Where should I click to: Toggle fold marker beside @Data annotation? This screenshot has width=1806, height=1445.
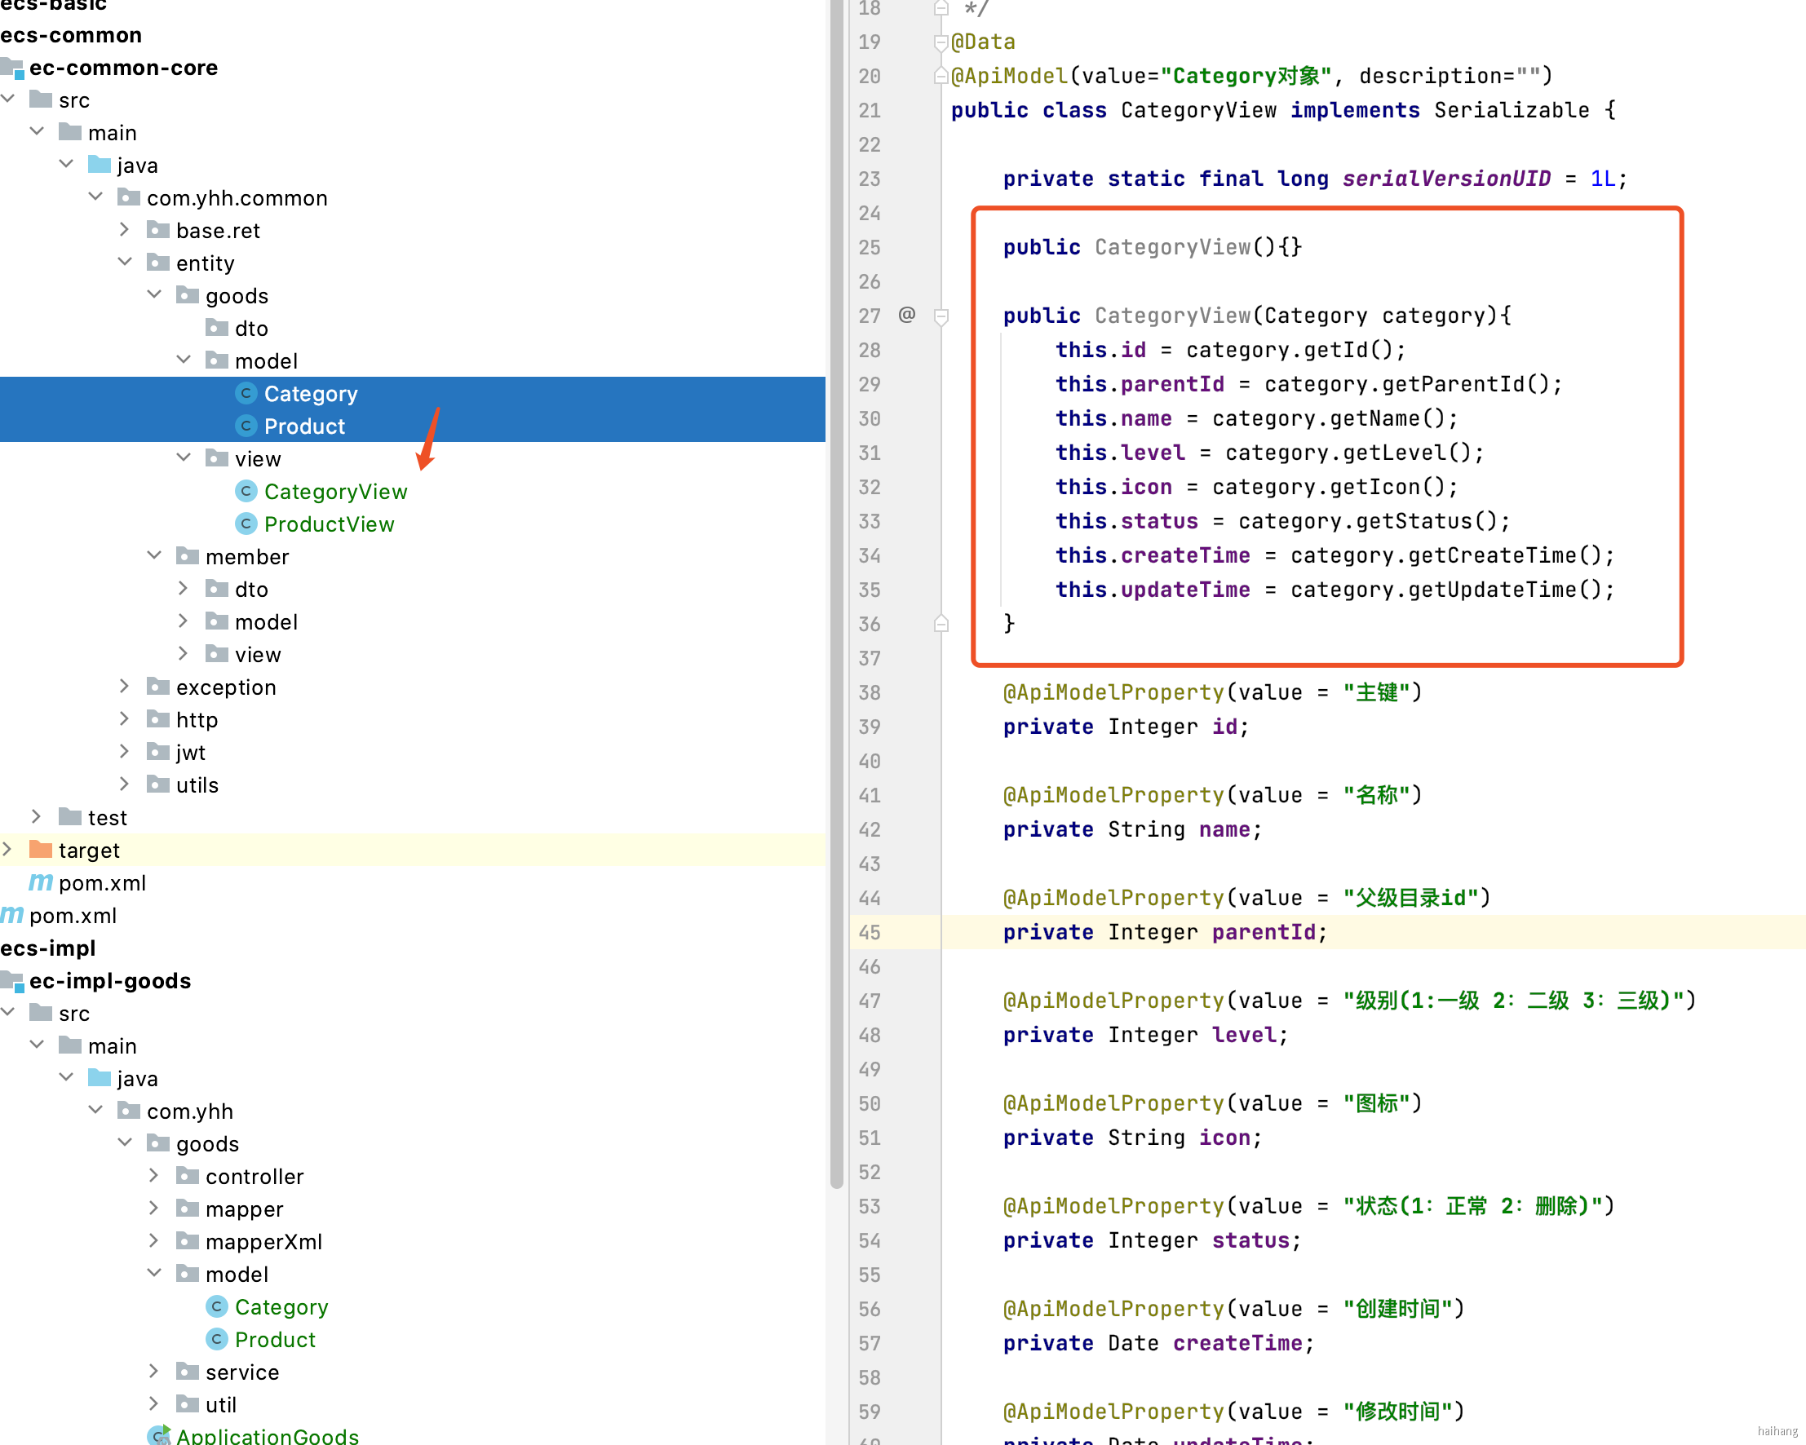pos(941,42)
